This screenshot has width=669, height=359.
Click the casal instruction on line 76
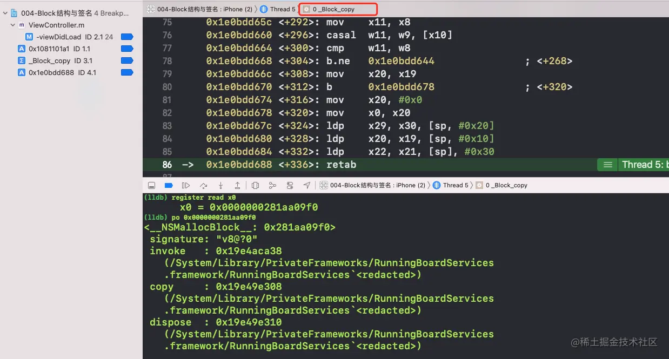(341, 35)
